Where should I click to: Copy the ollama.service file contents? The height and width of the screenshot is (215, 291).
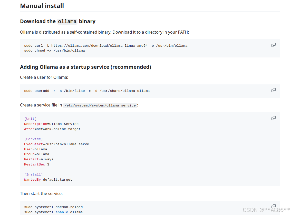click(273, 118)
